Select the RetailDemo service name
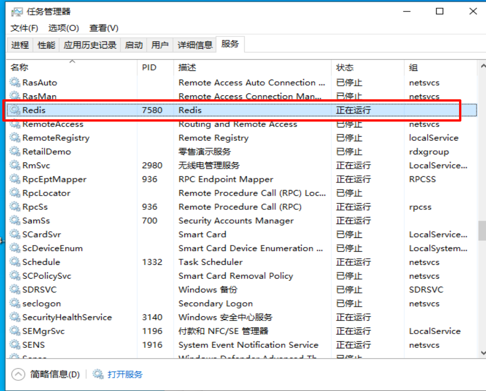Screen dimensions: 486x391 pos(47,152)
